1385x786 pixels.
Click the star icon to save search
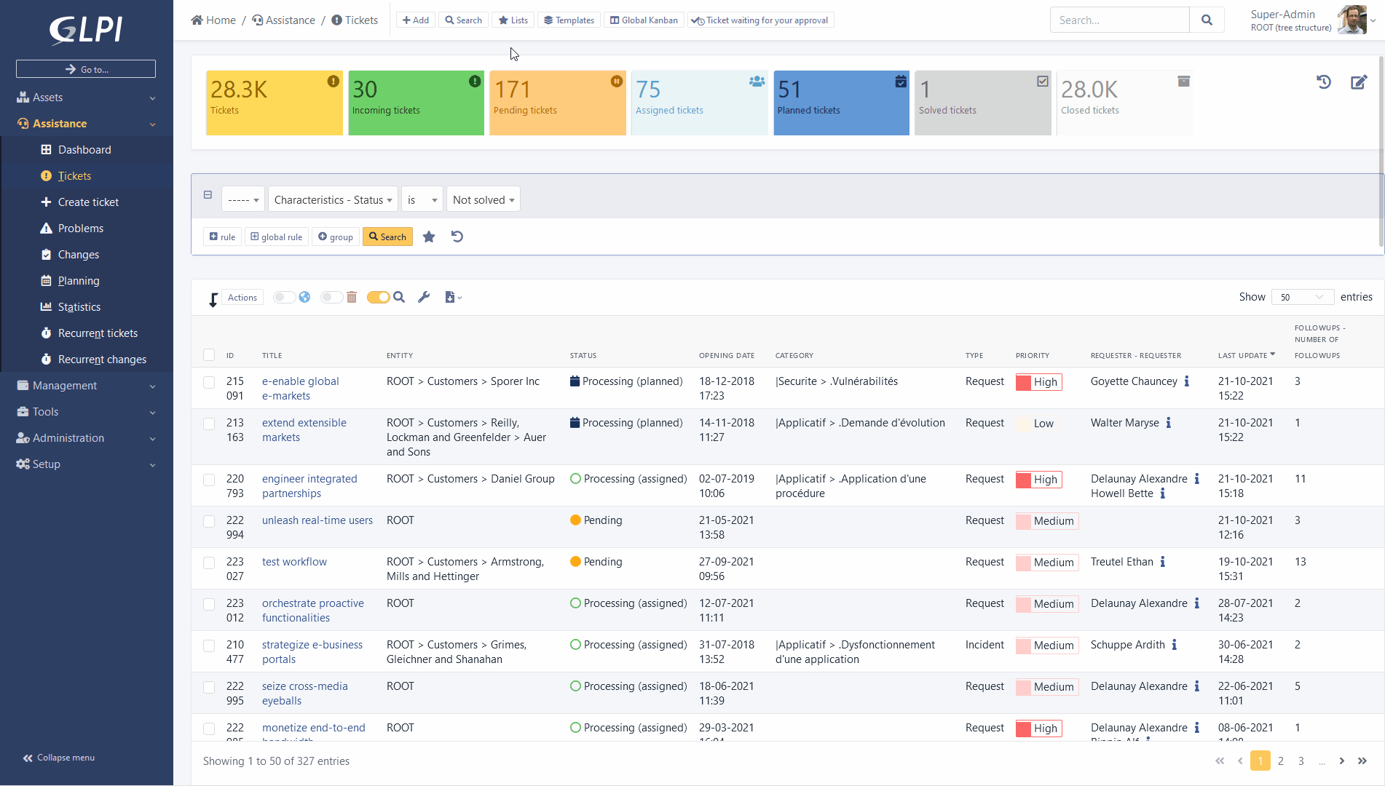tap(429, 237)
